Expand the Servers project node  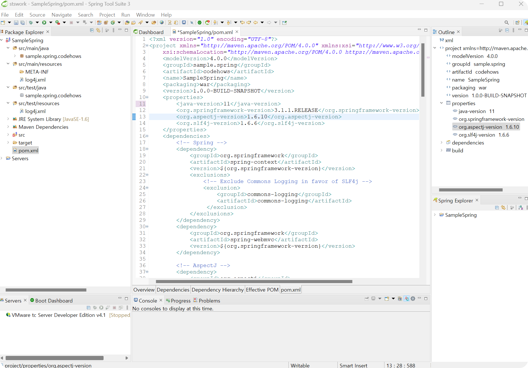(2, 158)
